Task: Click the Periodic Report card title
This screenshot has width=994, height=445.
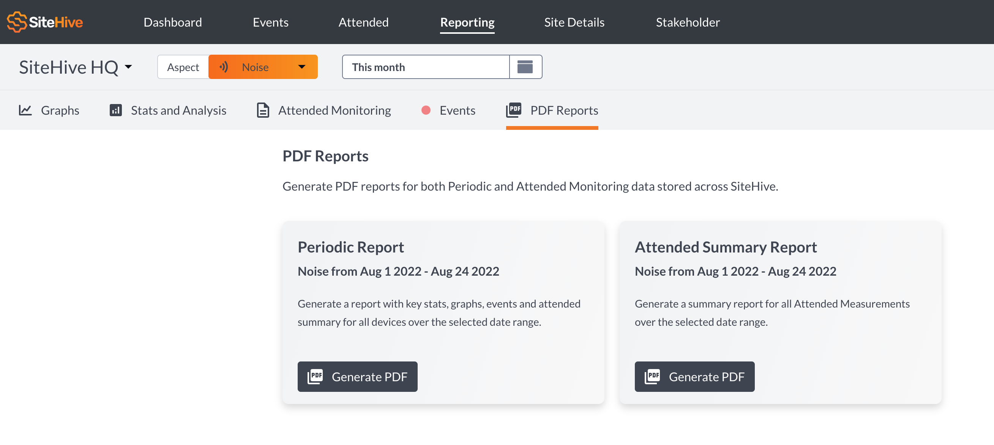Action: tap(350, 247)
